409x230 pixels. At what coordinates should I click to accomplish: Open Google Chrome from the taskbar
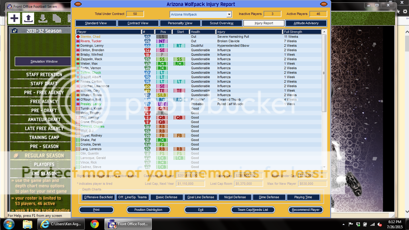point(95,224)
